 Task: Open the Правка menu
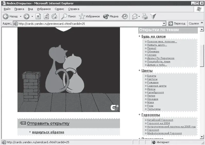click(19, 9)
